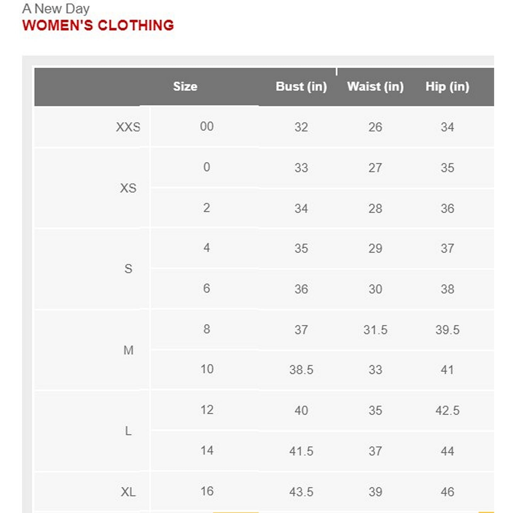The height and width of the screenshot is (513, 513).
Task: Select the XXS size label
Action: point(128,127)
